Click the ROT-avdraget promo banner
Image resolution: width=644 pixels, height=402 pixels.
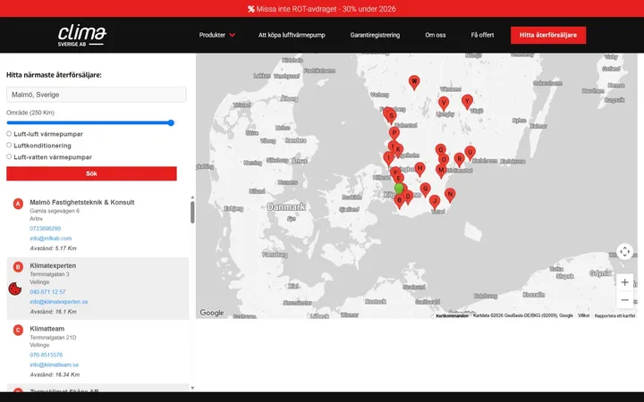[x=322, y=9]
